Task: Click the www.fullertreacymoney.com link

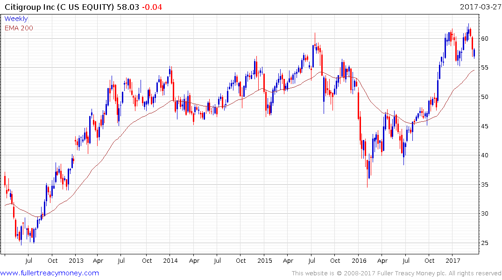Action: tap(49, 273)
